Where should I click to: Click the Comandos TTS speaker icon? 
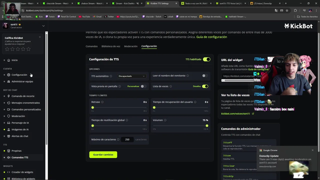(9, 157)
